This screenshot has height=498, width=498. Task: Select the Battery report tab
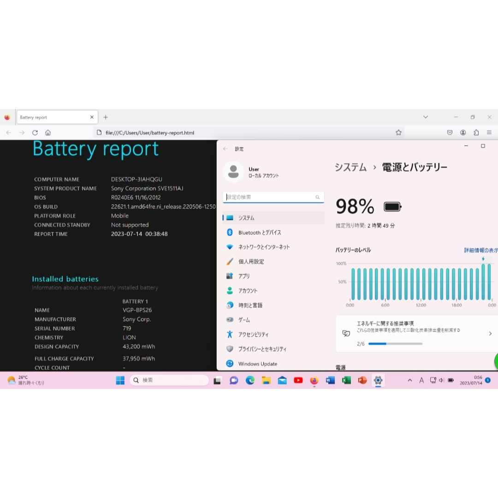pos(57,117)
